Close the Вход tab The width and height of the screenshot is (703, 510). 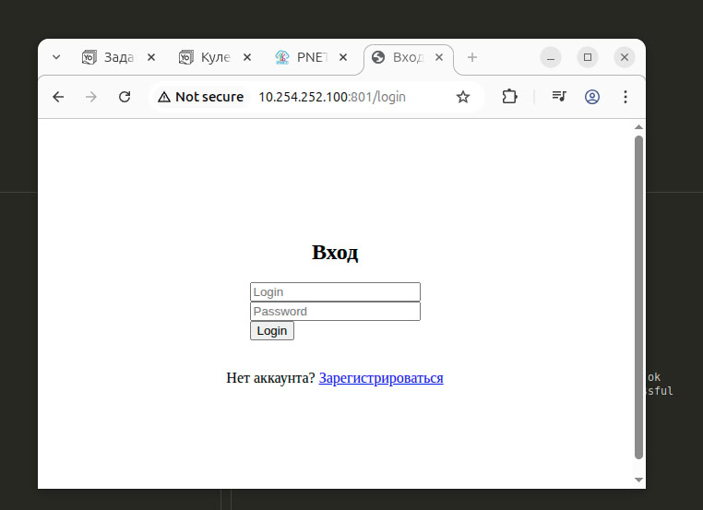pyautogui.click(x=440, y=57)
